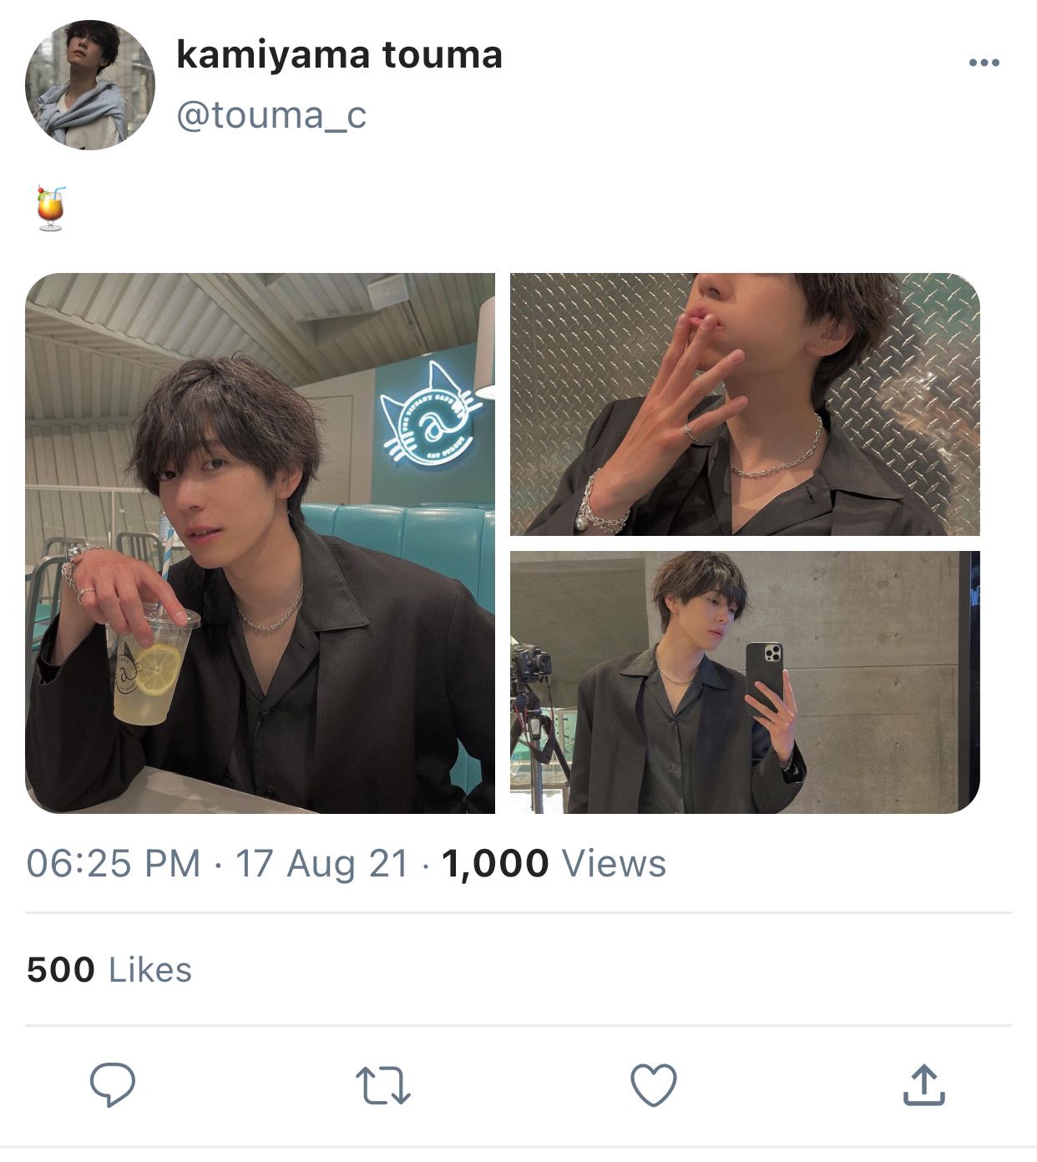Tap the share upload icon
This screenshot has height=1162, width=1037.
click(923, 1084)
